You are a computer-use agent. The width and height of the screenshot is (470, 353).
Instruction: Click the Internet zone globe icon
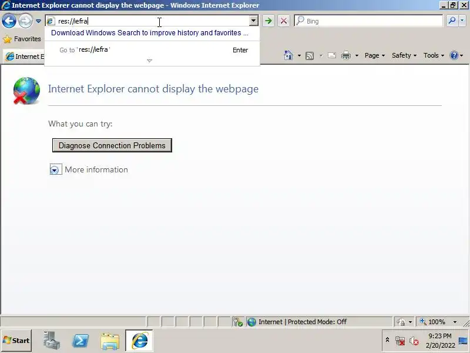pyautogui.click(x=251, y=322)
